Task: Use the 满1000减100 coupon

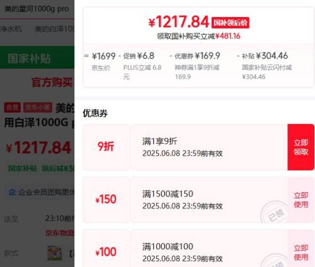Action: [x=301, y=253]
